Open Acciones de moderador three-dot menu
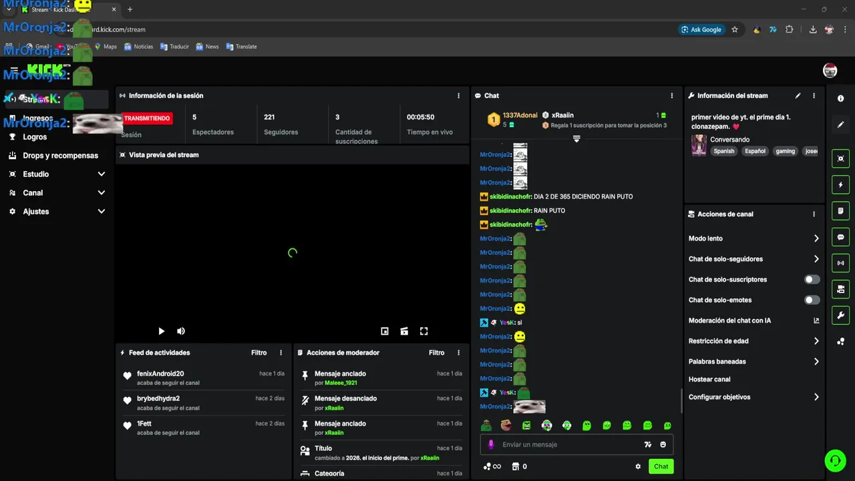The height and width of the screenshot is (481, 855). tap(458, 353)
